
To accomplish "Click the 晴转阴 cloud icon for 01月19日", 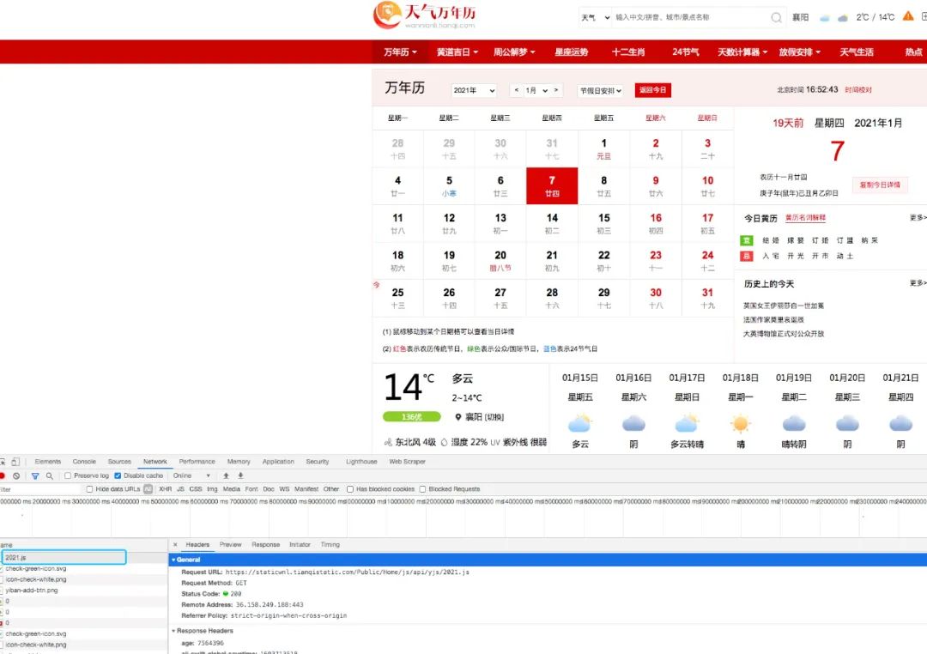I will (794, 423).
